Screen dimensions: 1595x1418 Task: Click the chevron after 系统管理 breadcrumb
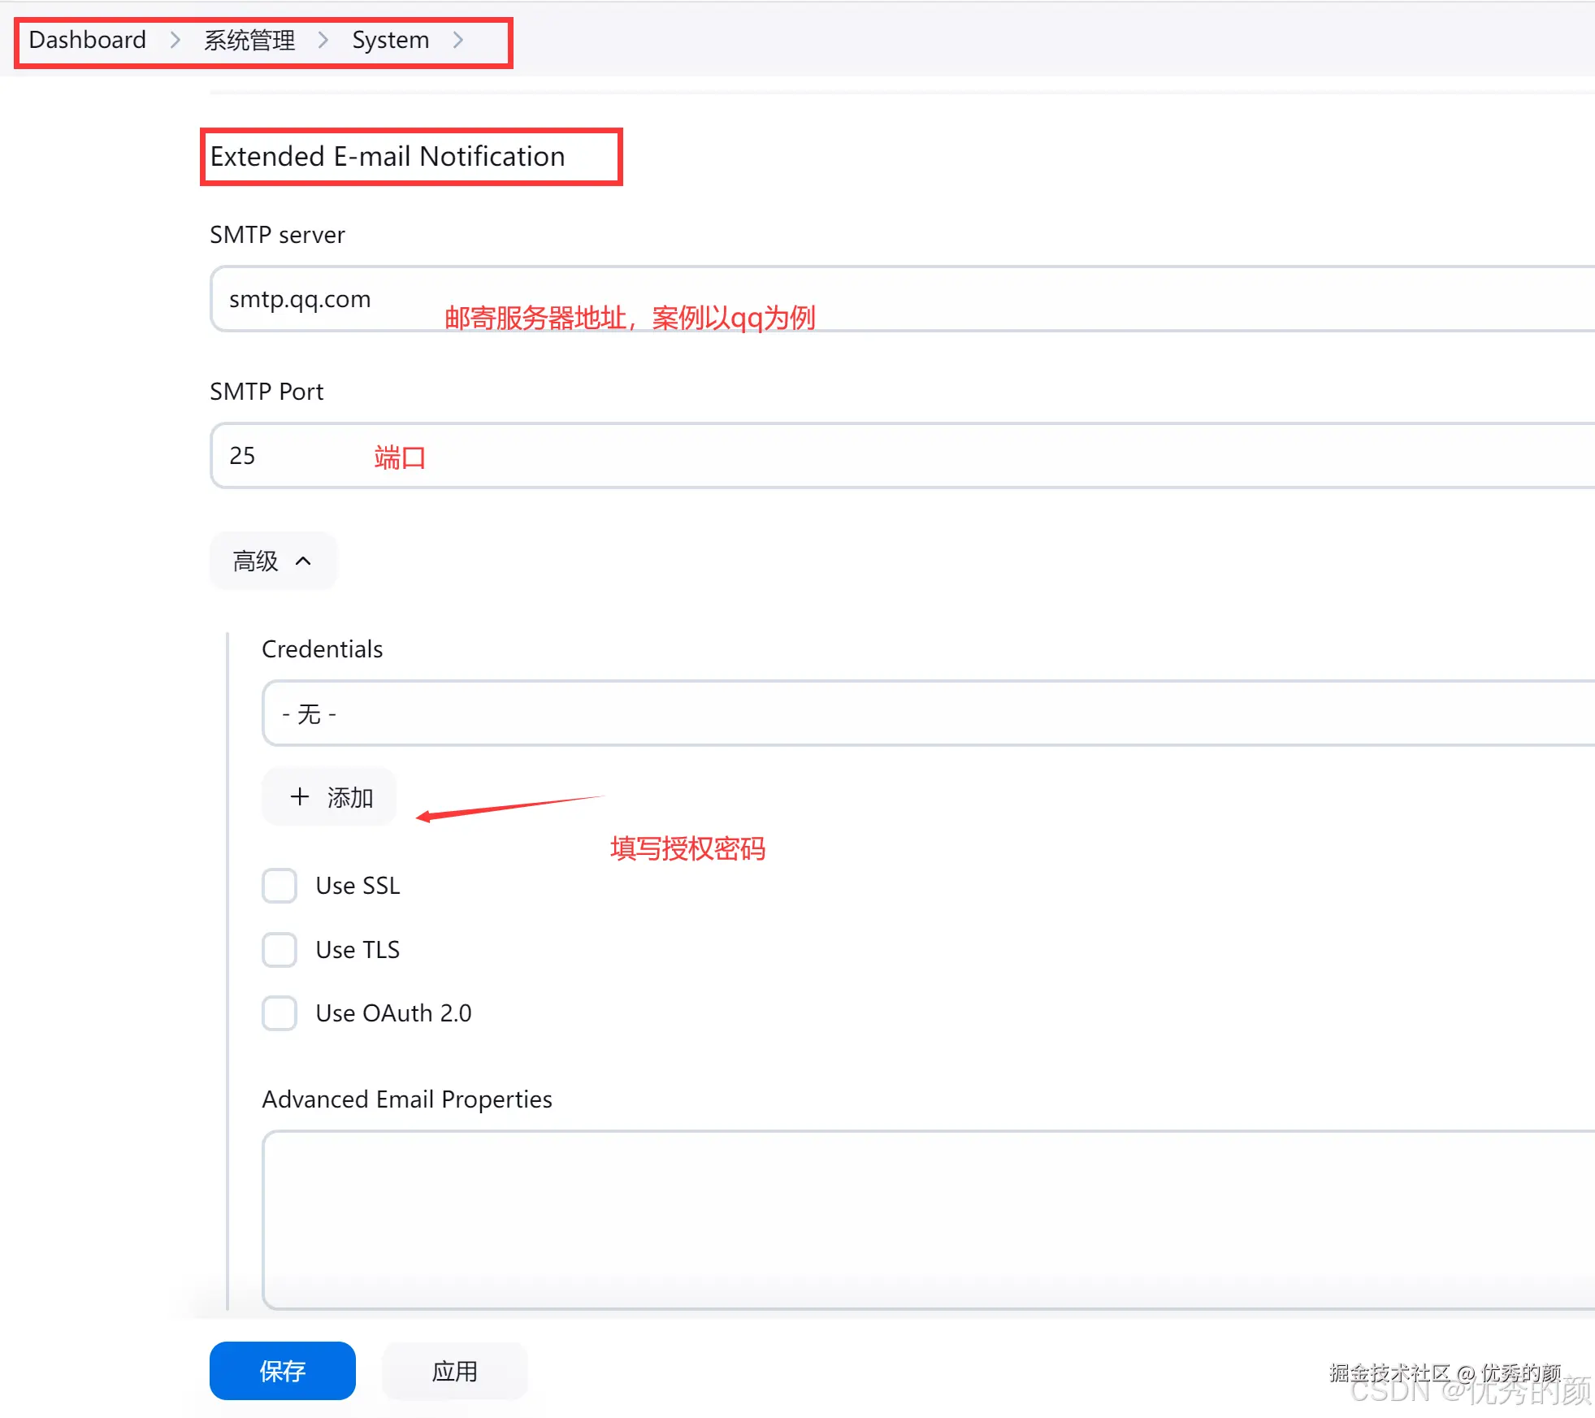click(323, 40)
